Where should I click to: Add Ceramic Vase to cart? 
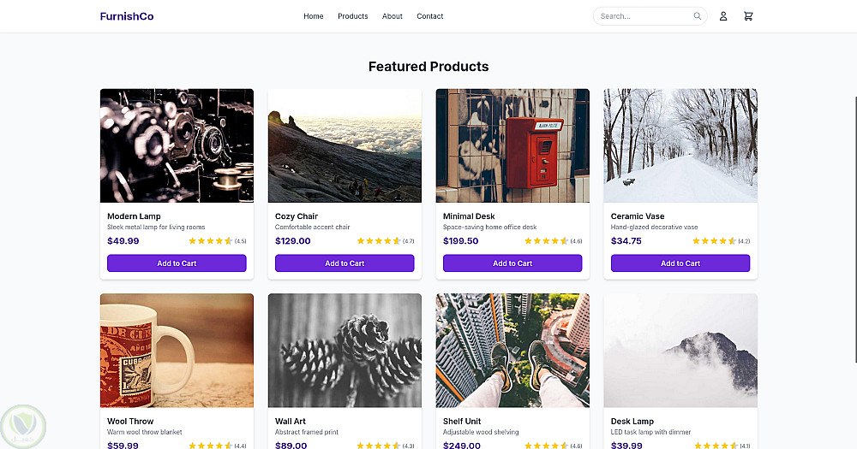[x=680, y=263]
